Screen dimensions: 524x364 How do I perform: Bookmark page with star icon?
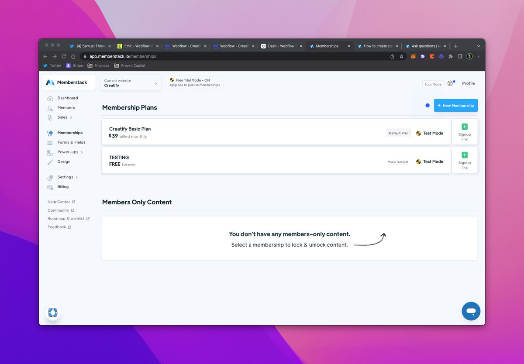click(x=402, y=56)
